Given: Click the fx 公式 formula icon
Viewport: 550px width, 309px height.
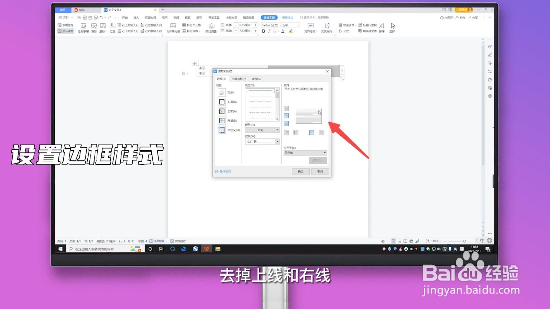Looking at the screenshot, I should [x=344, y=31].
